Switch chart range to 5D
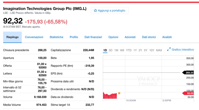Image resolution: width=199 pixels, height=110 pixels. tap(111, 50)
